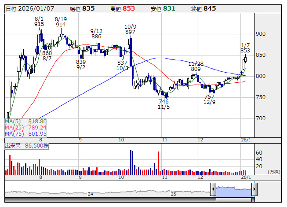Click the 746 11/5 low annotation
The width and height of the screenshot is (287, 207).
pos(163,104)
